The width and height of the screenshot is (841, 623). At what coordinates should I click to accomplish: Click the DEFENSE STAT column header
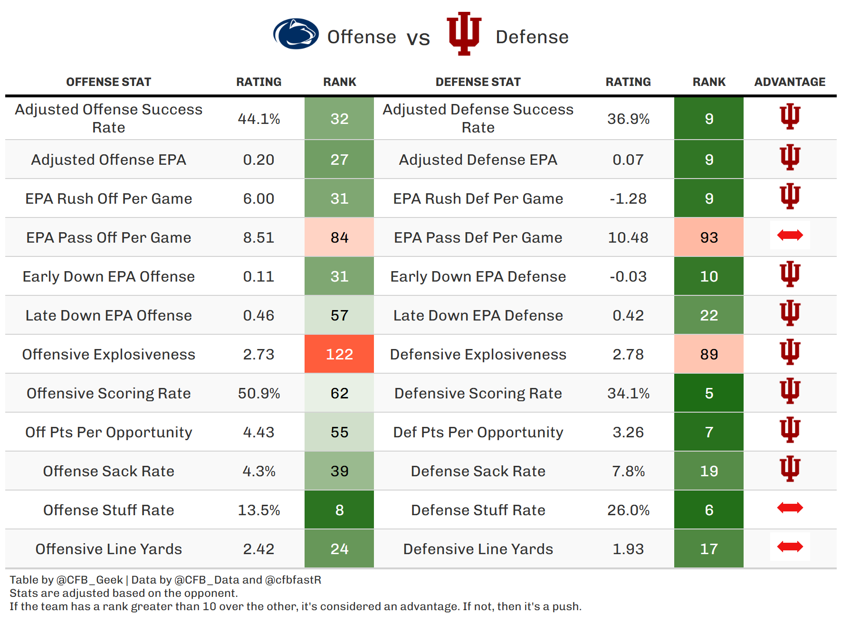478,82
